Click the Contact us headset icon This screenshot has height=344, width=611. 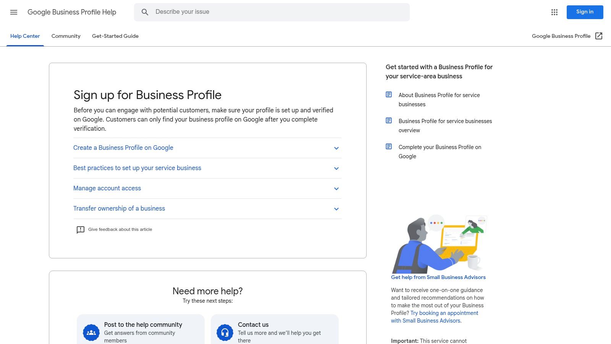coord(225,333)
